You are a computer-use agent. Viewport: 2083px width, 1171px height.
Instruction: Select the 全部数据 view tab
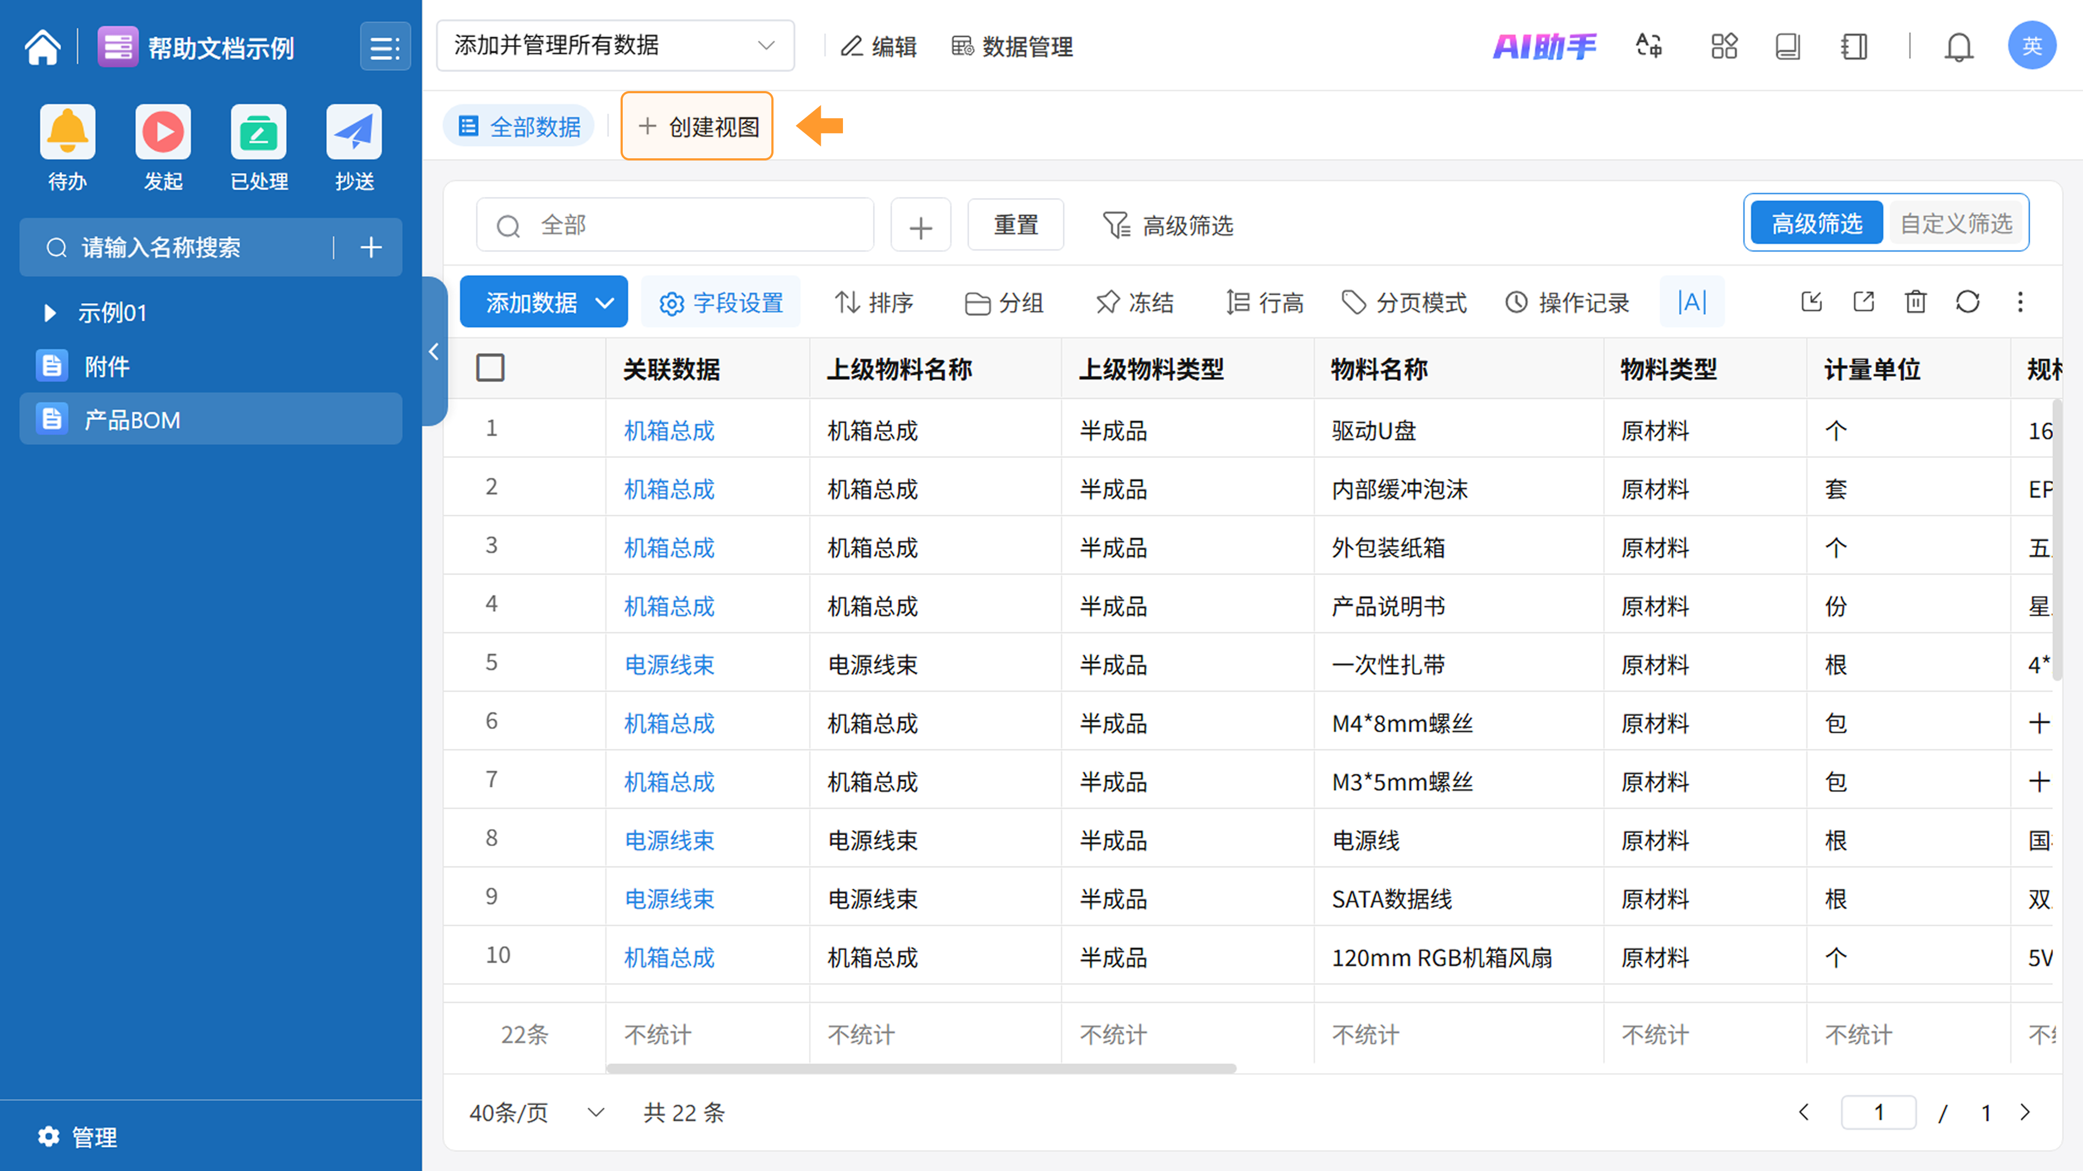[520, 127]
